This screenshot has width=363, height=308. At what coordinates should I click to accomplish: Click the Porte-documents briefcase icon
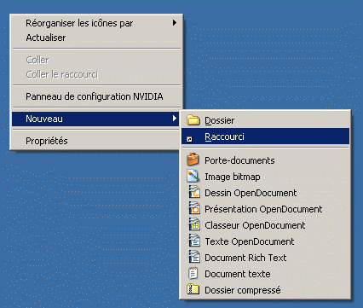pyautogui.click(x=193, y=160)
